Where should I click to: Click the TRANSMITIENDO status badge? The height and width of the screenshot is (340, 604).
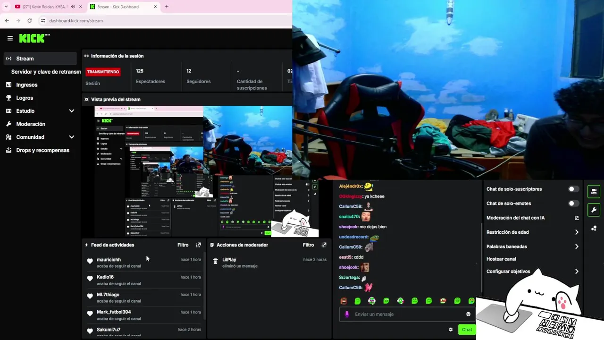[x=103, y=72]
